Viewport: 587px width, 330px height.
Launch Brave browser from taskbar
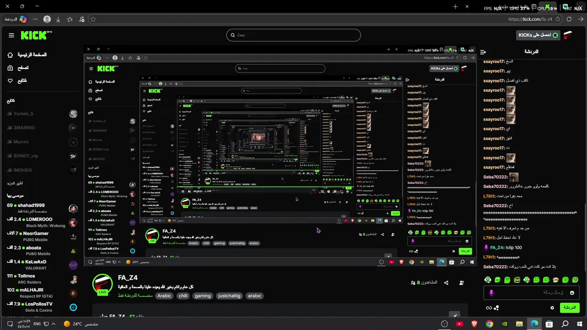click(474, 324)
